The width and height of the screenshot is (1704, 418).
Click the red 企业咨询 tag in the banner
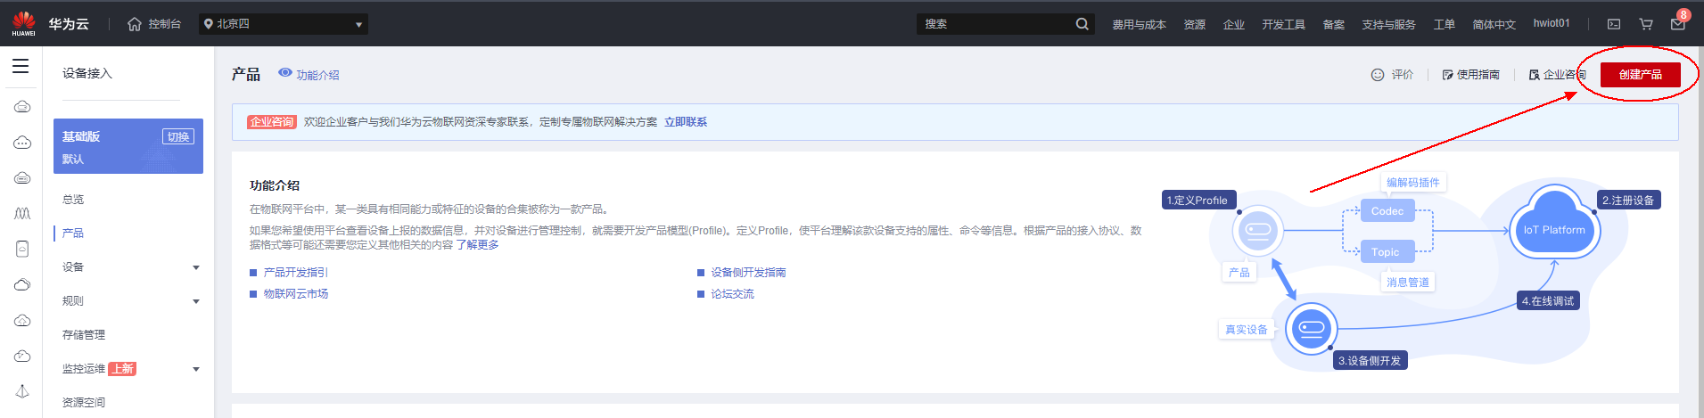pos(272,122)
